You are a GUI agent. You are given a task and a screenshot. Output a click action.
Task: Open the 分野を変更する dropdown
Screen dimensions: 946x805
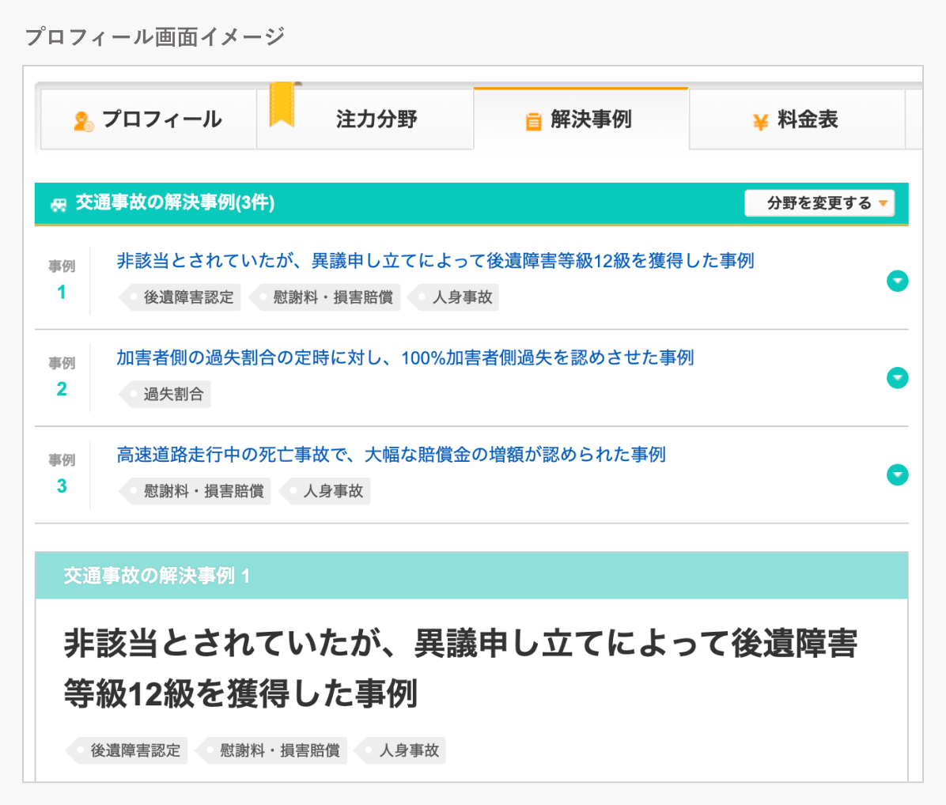[x=819, y=203]
